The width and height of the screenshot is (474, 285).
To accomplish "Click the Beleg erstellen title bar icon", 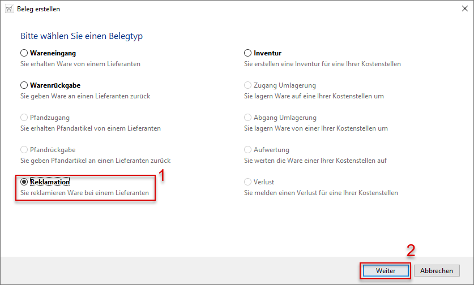I will point(10,9).
